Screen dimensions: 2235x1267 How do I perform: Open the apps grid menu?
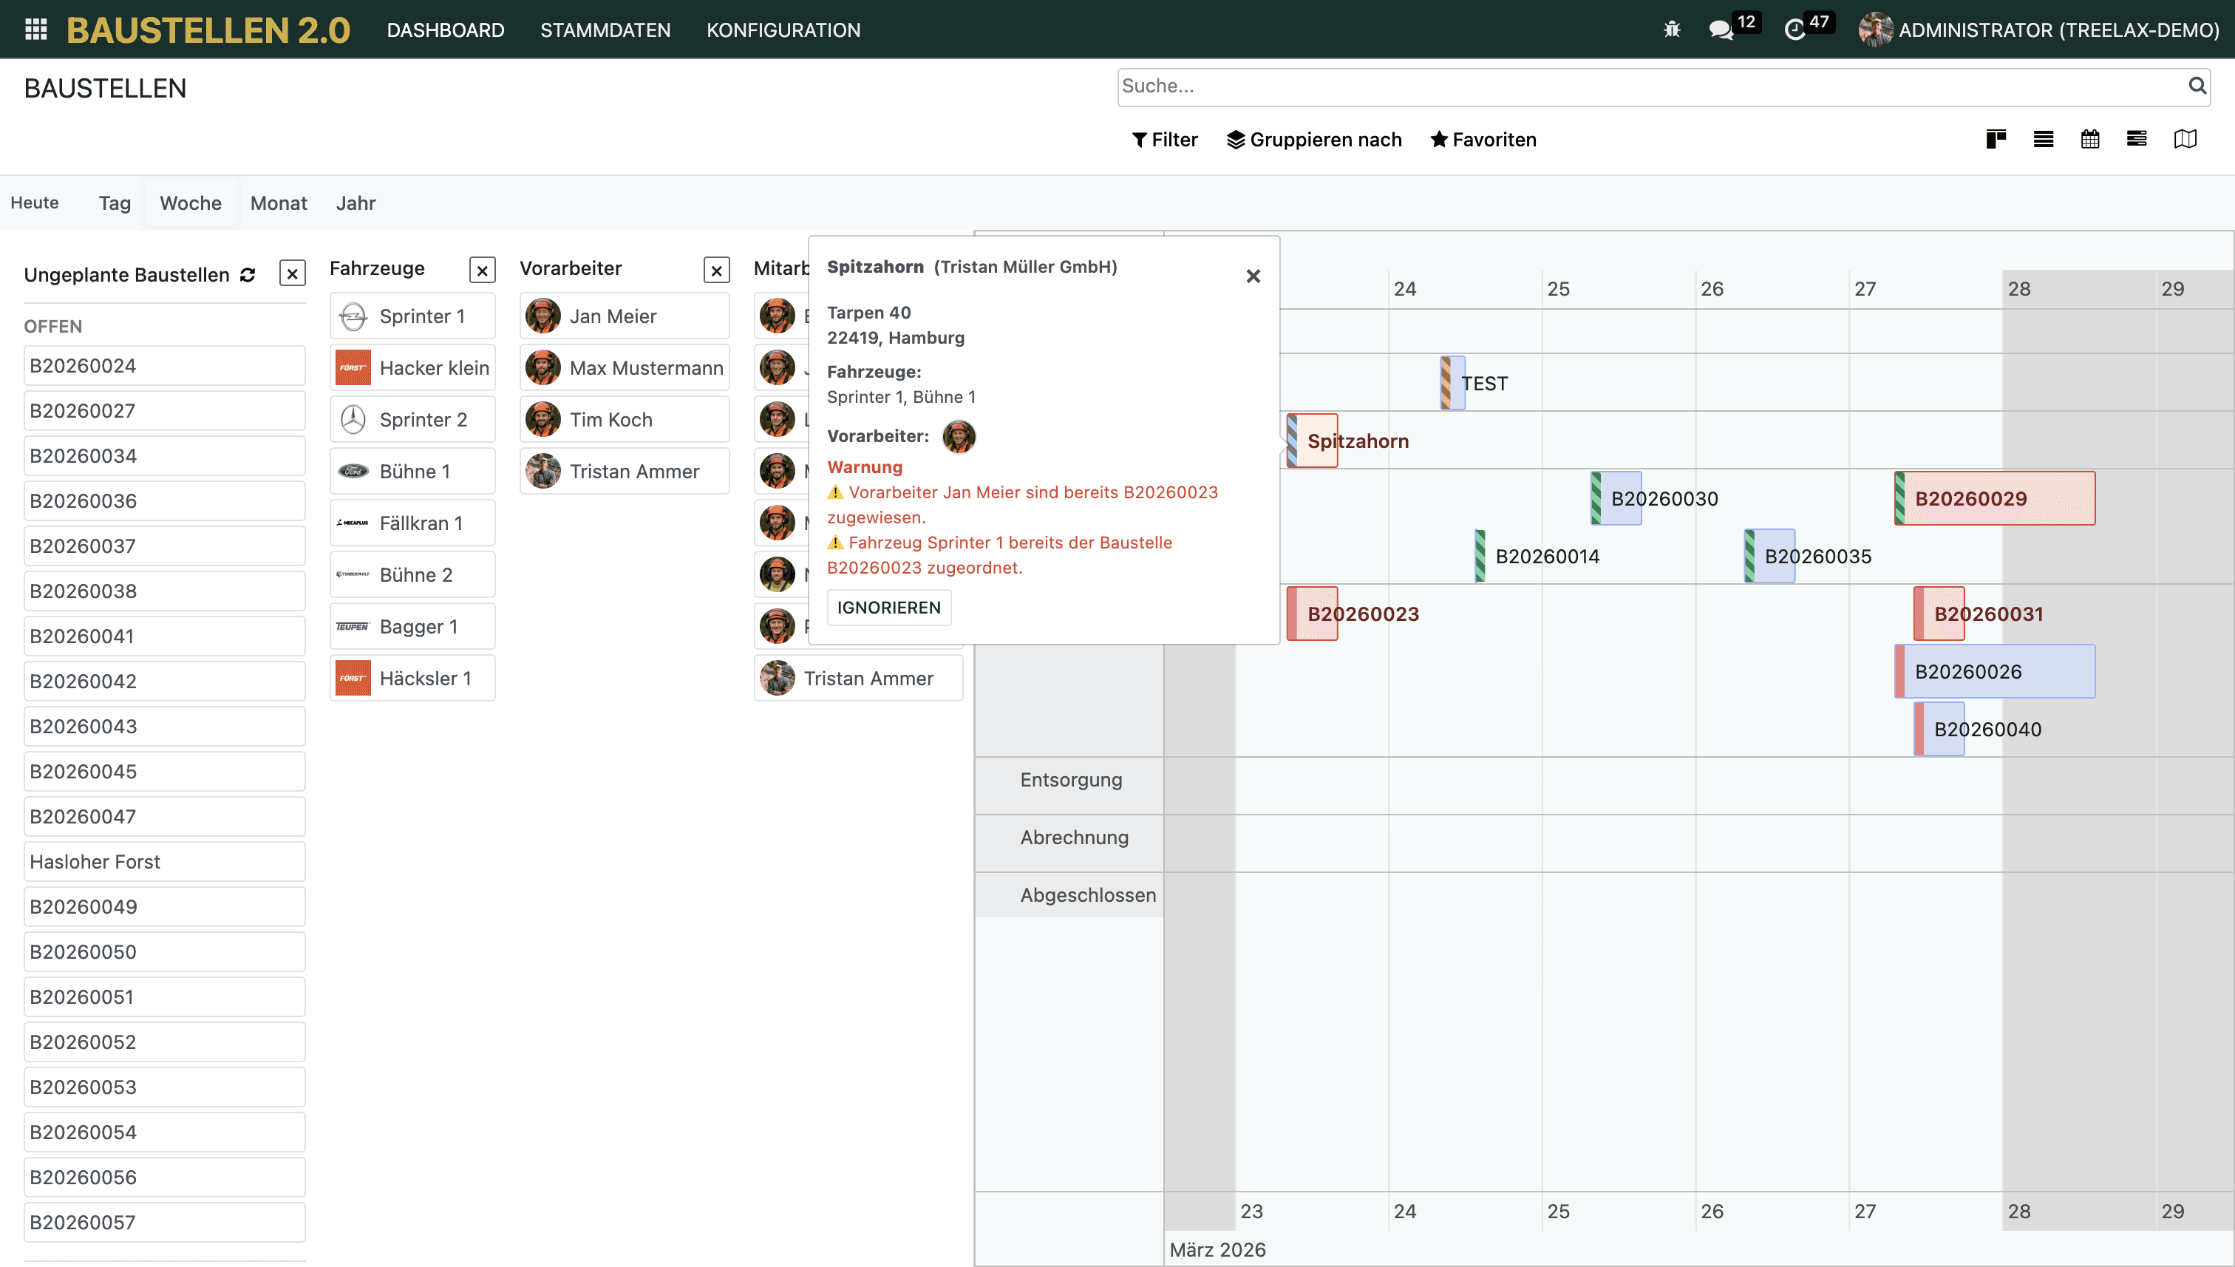tap(35, 30)
